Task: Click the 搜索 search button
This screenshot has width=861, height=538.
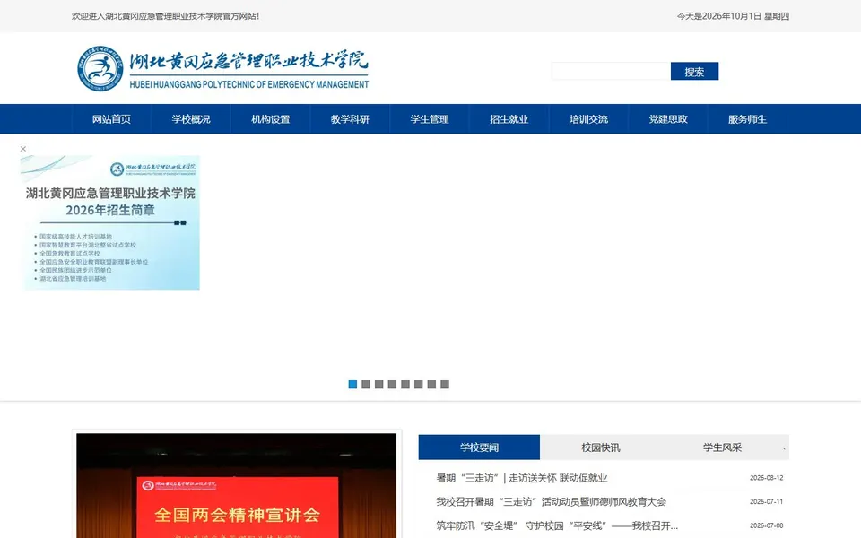Action: [x=694, y=72]
